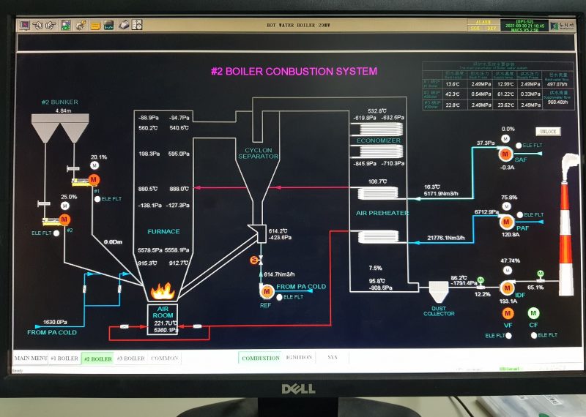
Task: Click the small M actuator above SAF
Action: point(506,139)
